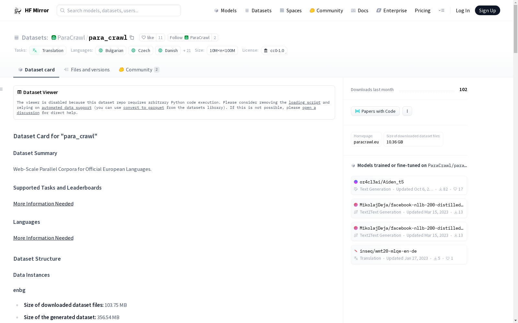Click the Models trained or fine-tuned heading

click(409, 165)
